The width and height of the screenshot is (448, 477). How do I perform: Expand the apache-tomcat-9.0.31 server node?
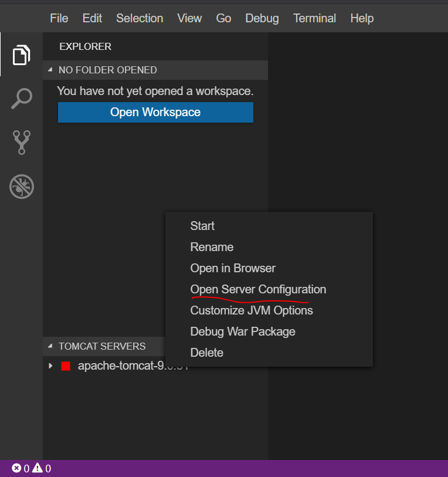(50, 366)
